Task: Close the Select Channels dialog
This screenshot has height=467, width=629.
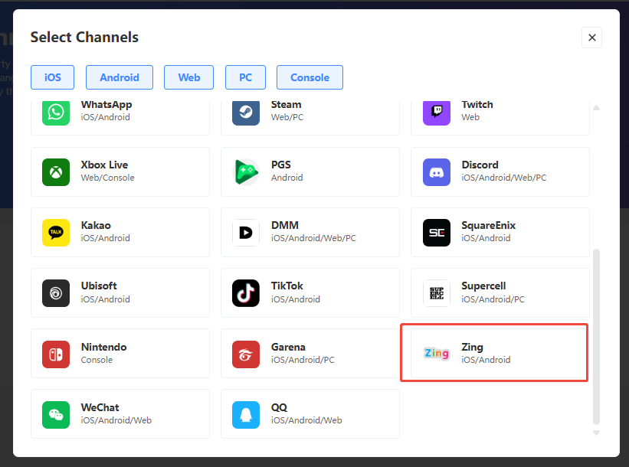Action: coord(591,38)
